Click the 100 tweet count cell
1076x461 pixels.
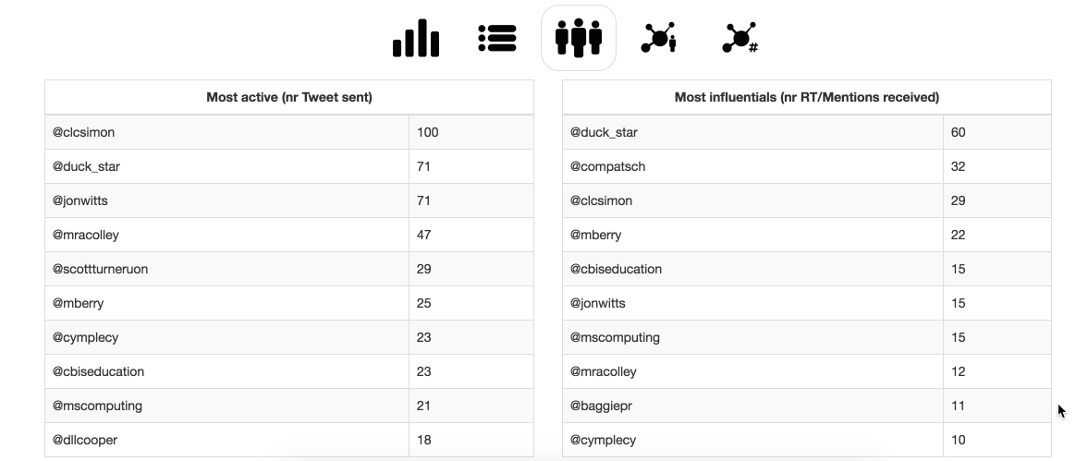coord(428,132)
